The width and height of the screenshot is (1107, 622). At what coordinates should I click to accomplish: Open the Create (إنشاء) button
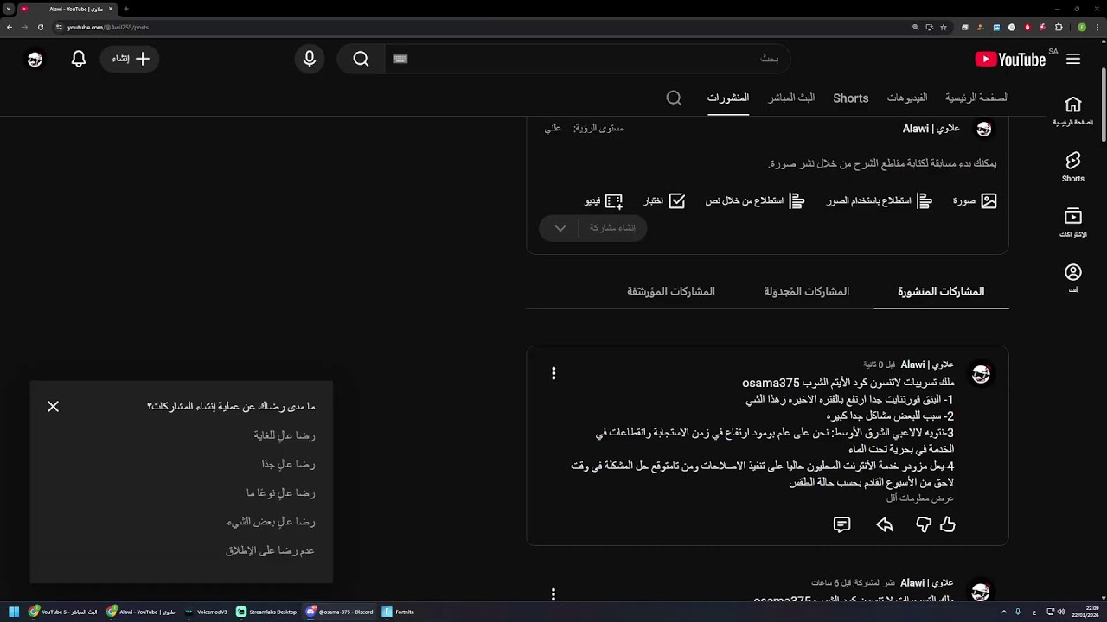coord(131,59)
